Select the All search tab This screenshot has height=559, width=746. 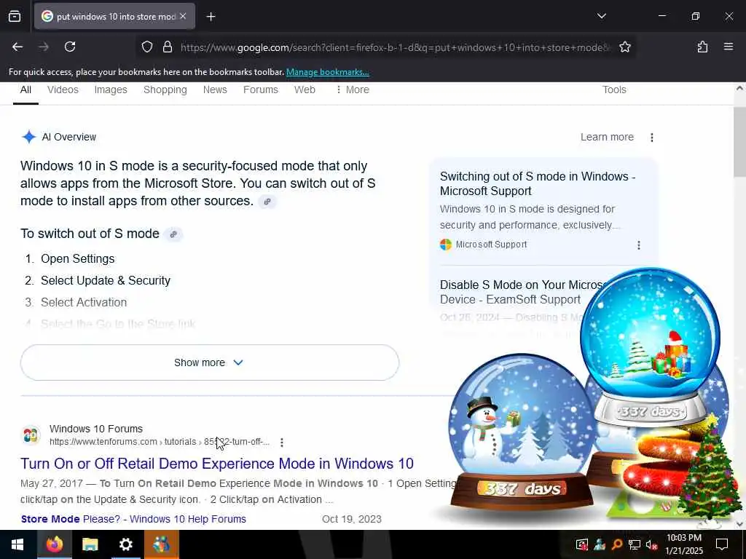click(25, 90)
